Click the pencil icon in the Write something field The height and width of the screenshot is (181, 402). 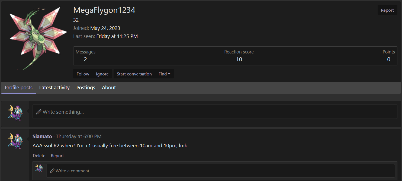tap(39, 112)
